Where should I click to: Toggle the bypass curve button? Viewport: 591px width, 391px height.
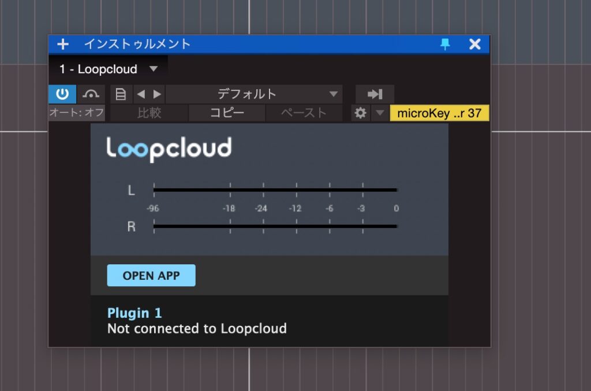tap(91, 94)
